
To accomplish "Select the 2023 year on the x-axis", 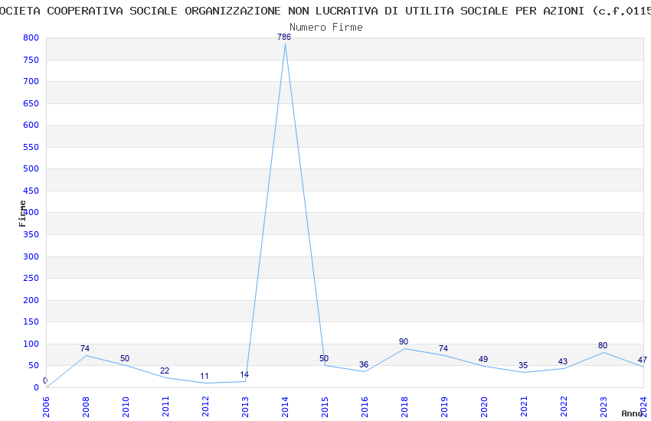I will (x=604, y=407).
